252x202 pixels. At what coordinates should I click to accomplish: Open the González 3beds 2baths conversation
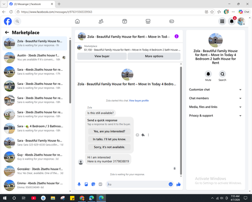[35, 171]
